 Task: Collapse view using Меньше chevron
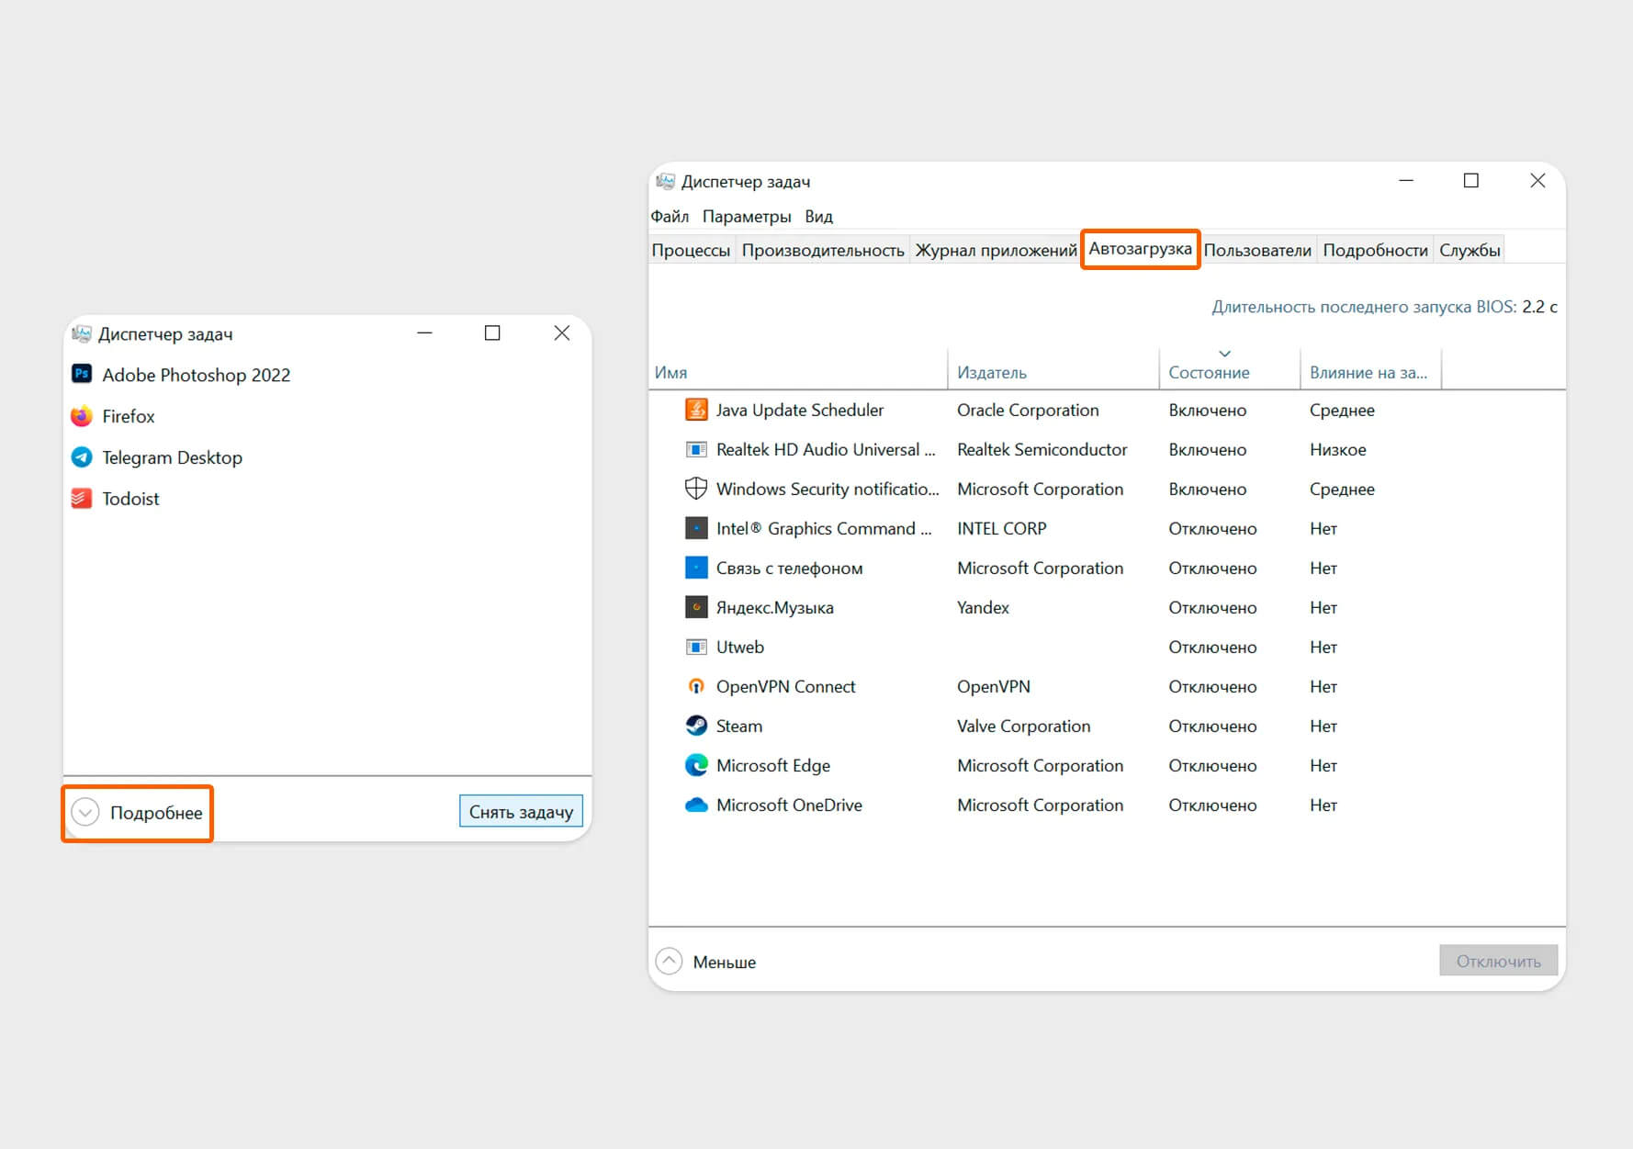coord(669,962)
